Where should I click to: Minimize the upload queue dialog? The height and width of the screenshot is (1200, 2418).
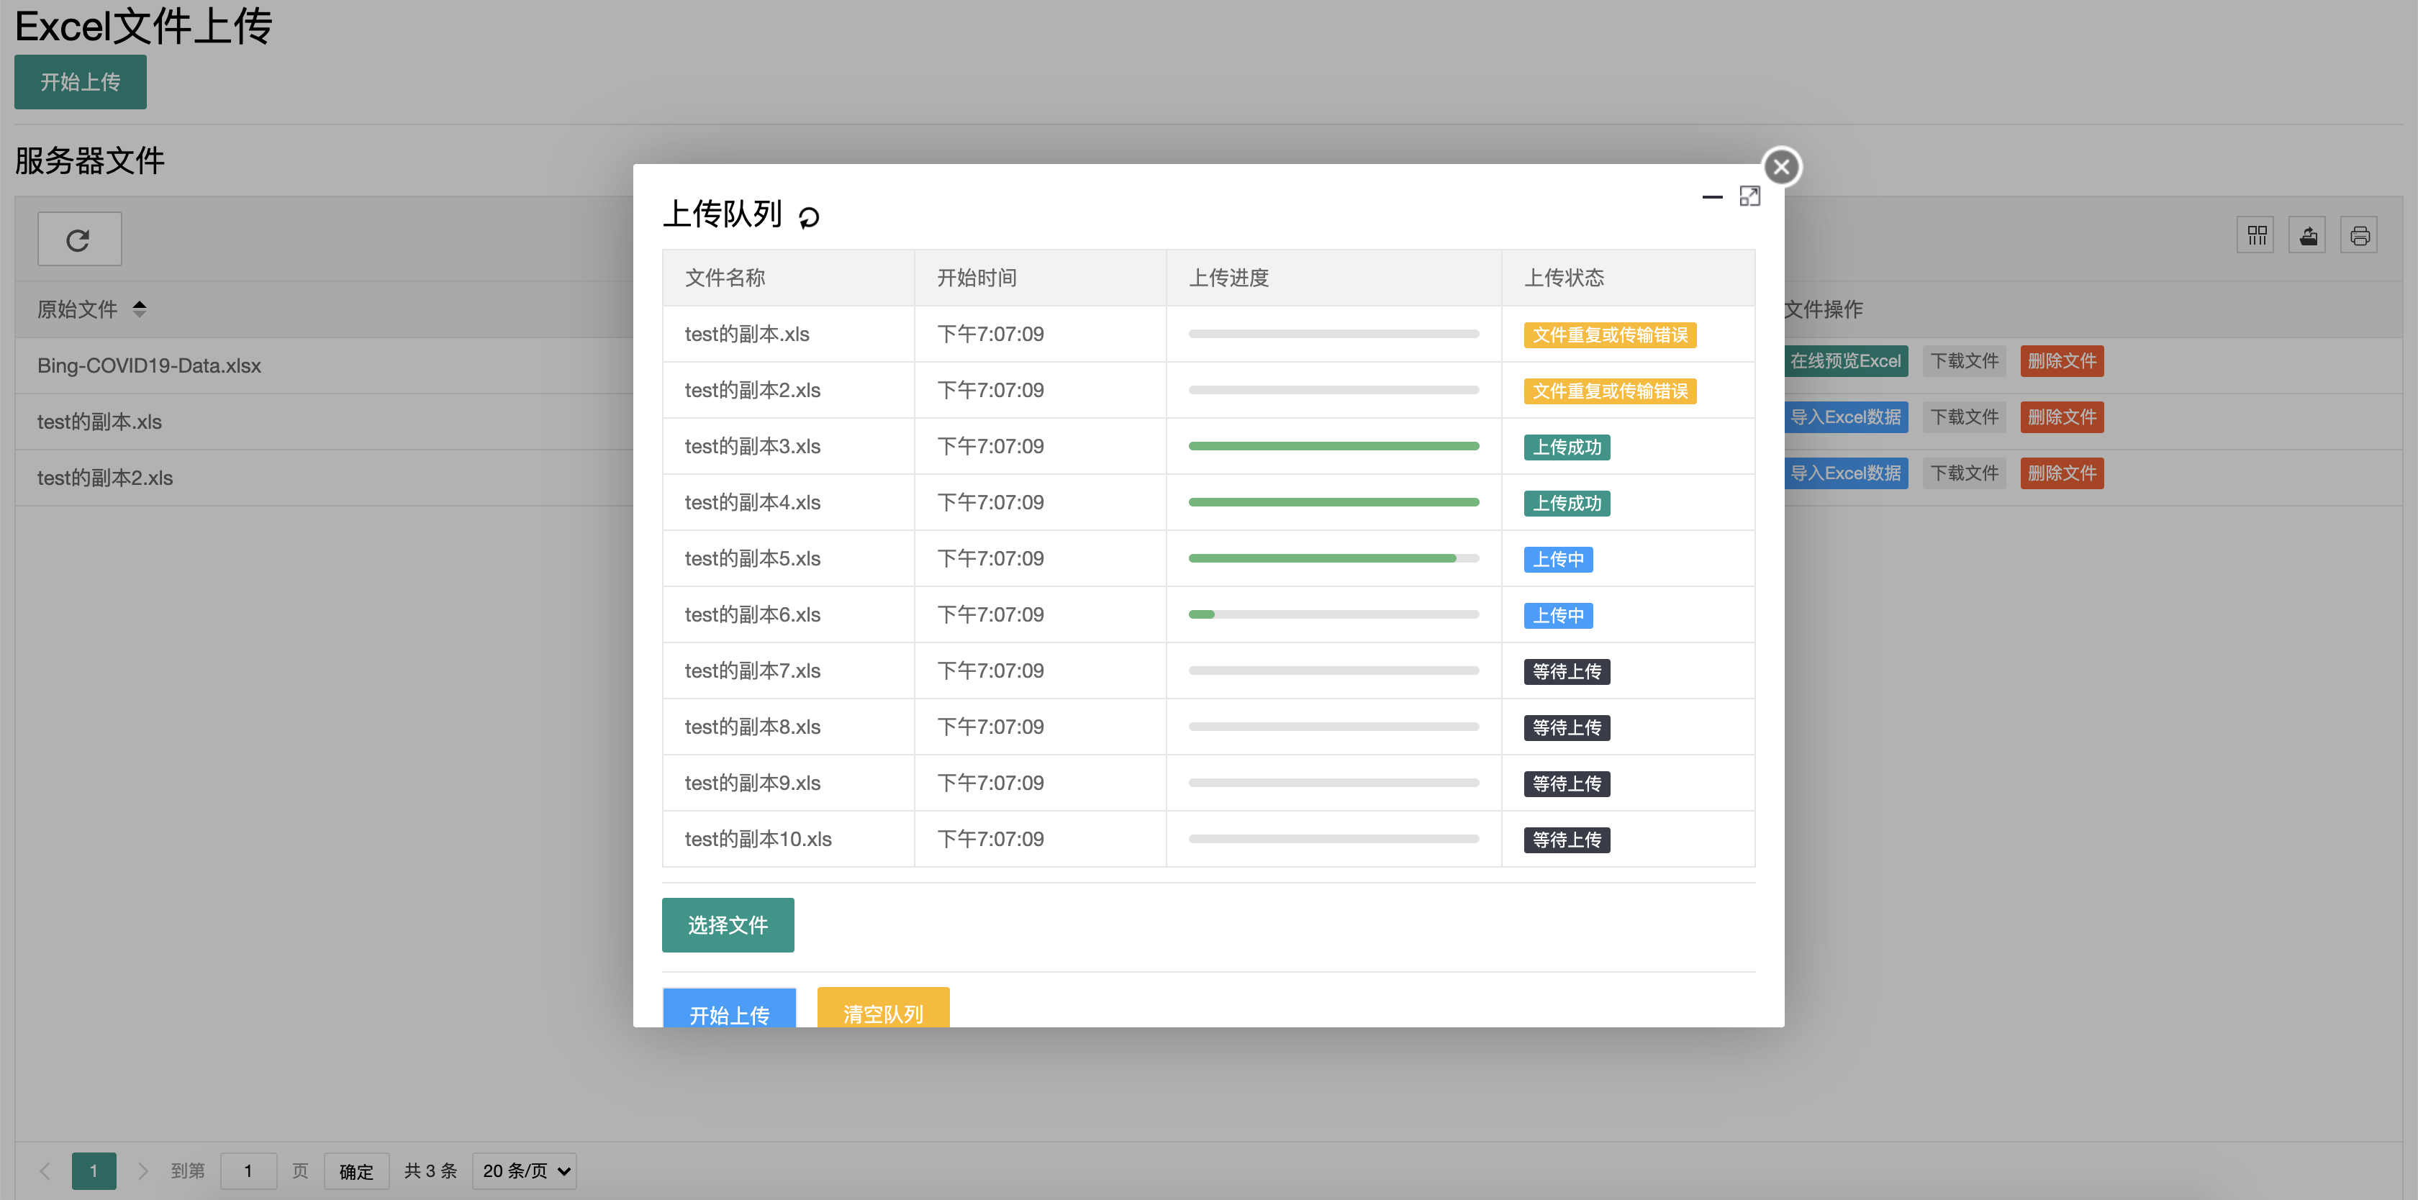click(x=1711, y=197)
